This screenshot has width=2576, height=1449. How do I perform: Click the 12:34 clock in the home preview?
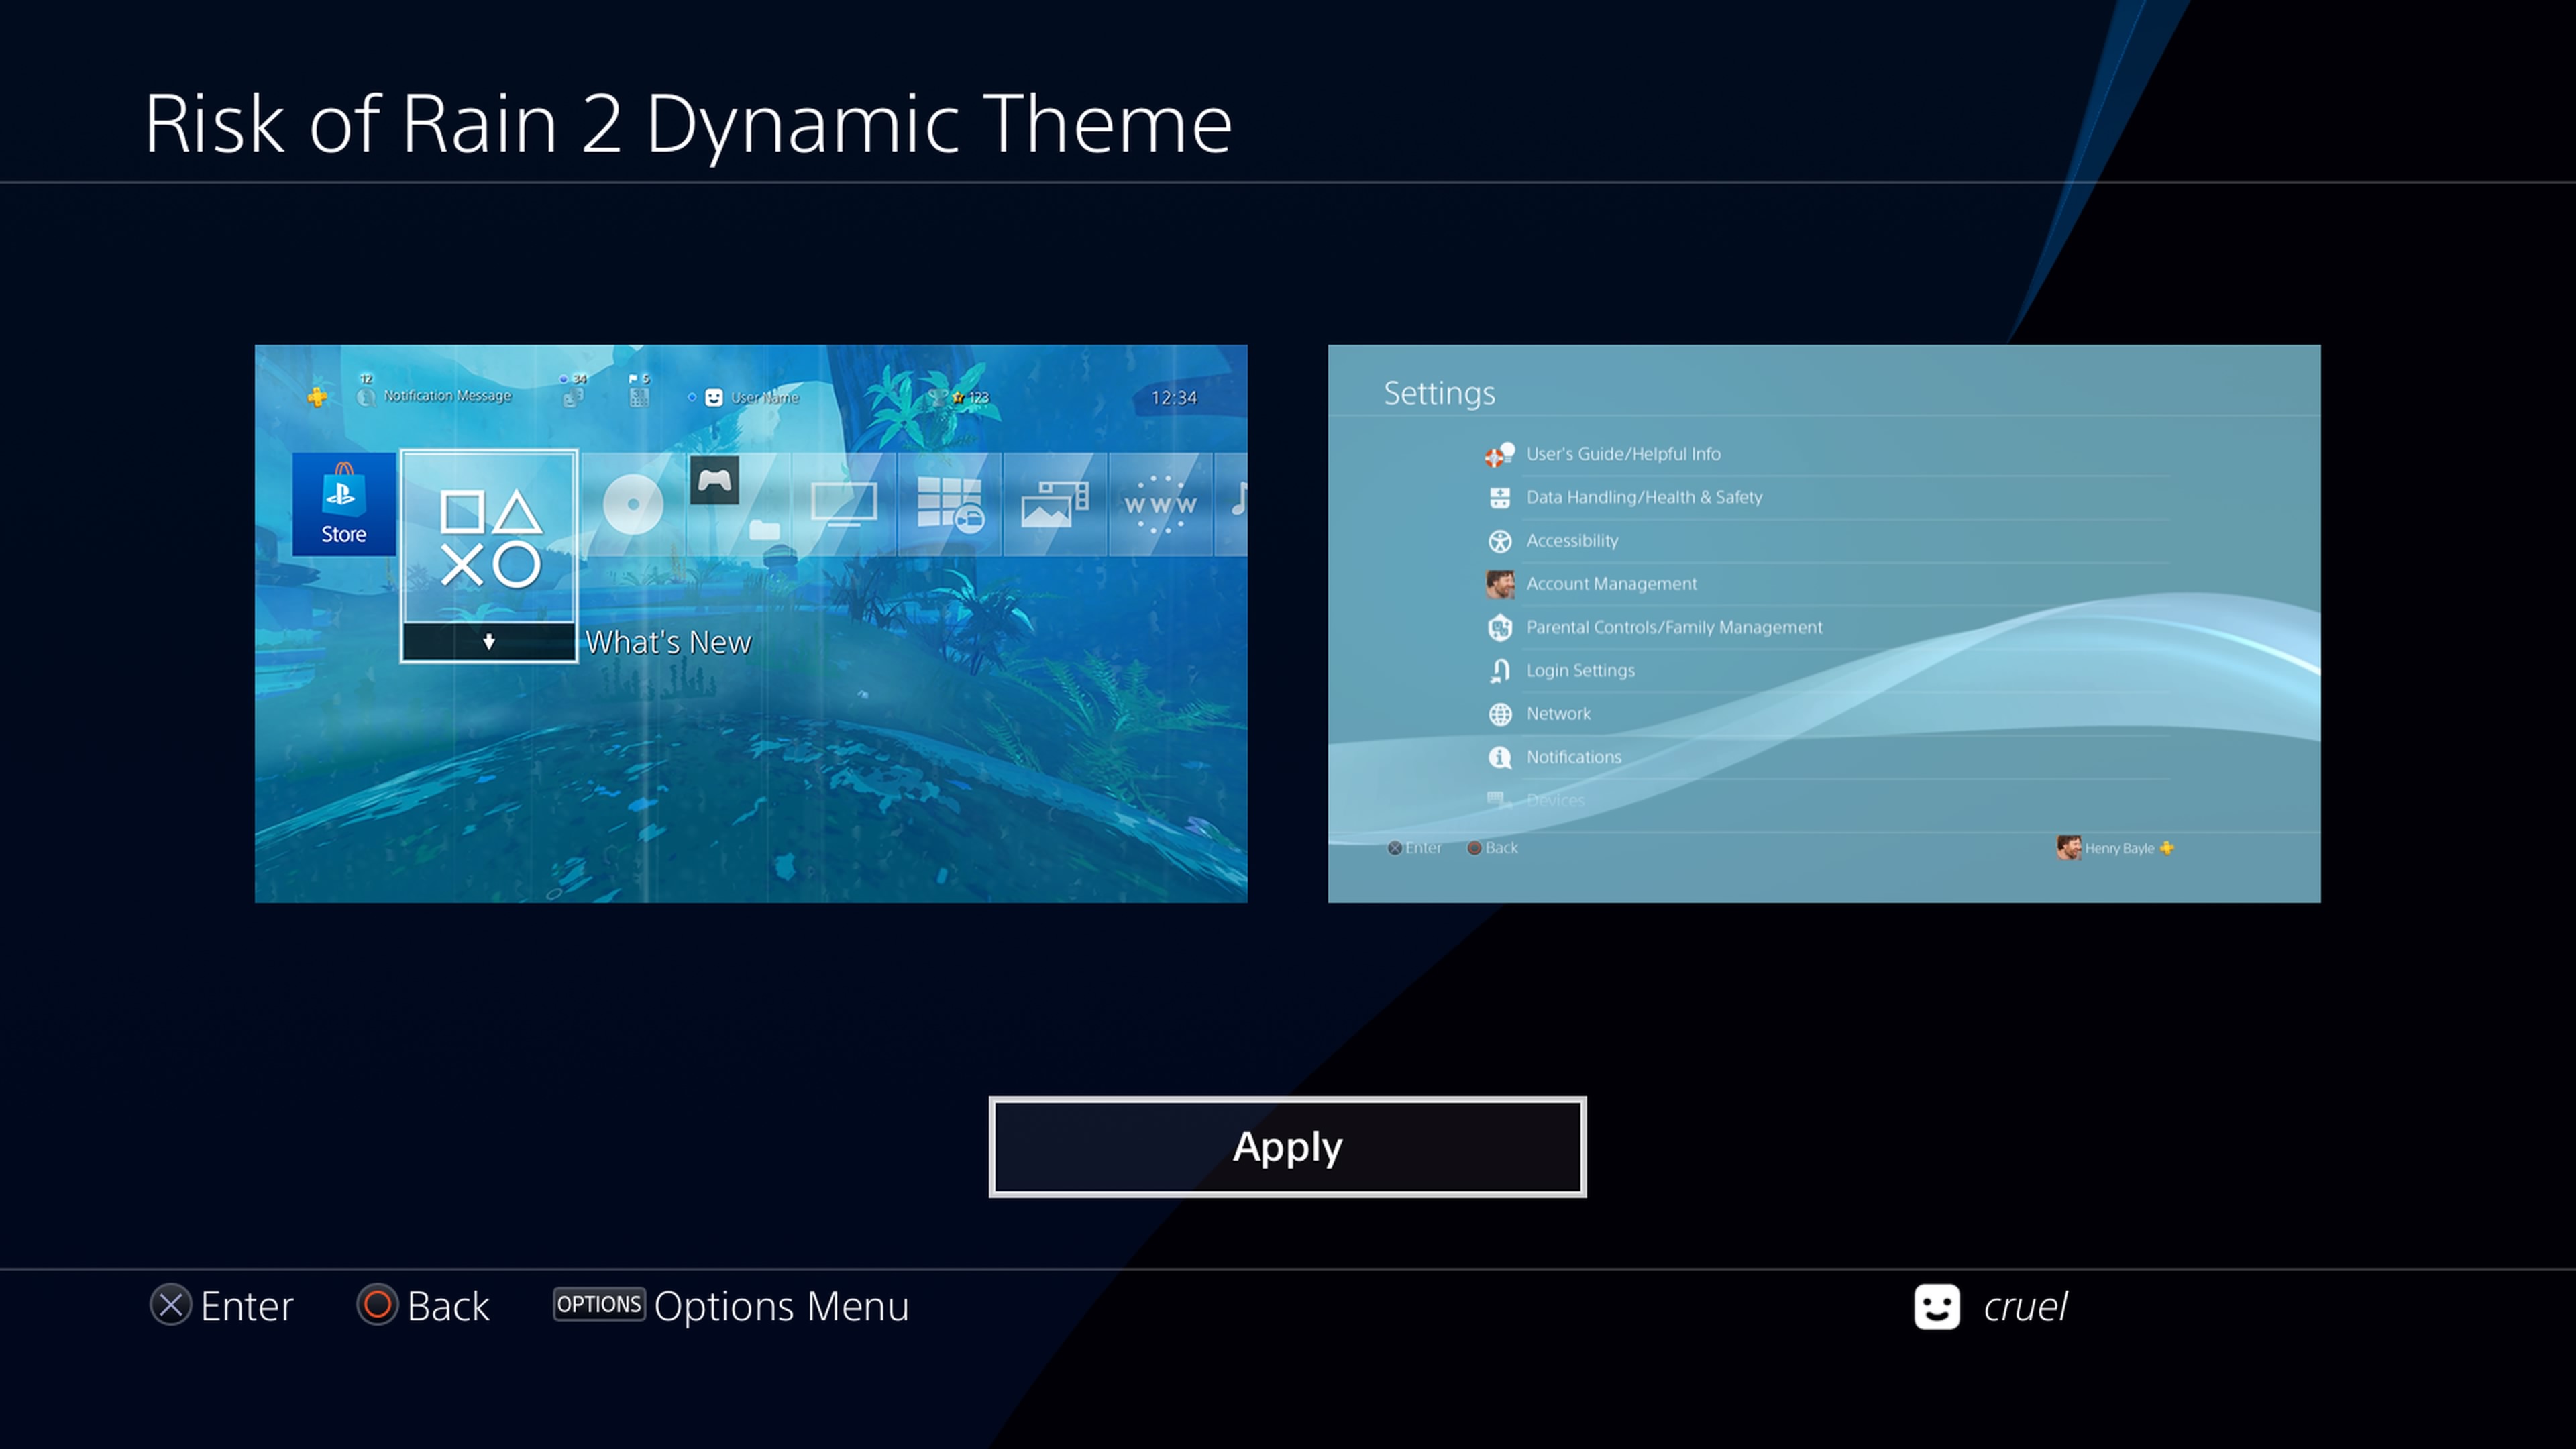(1174, 398)
